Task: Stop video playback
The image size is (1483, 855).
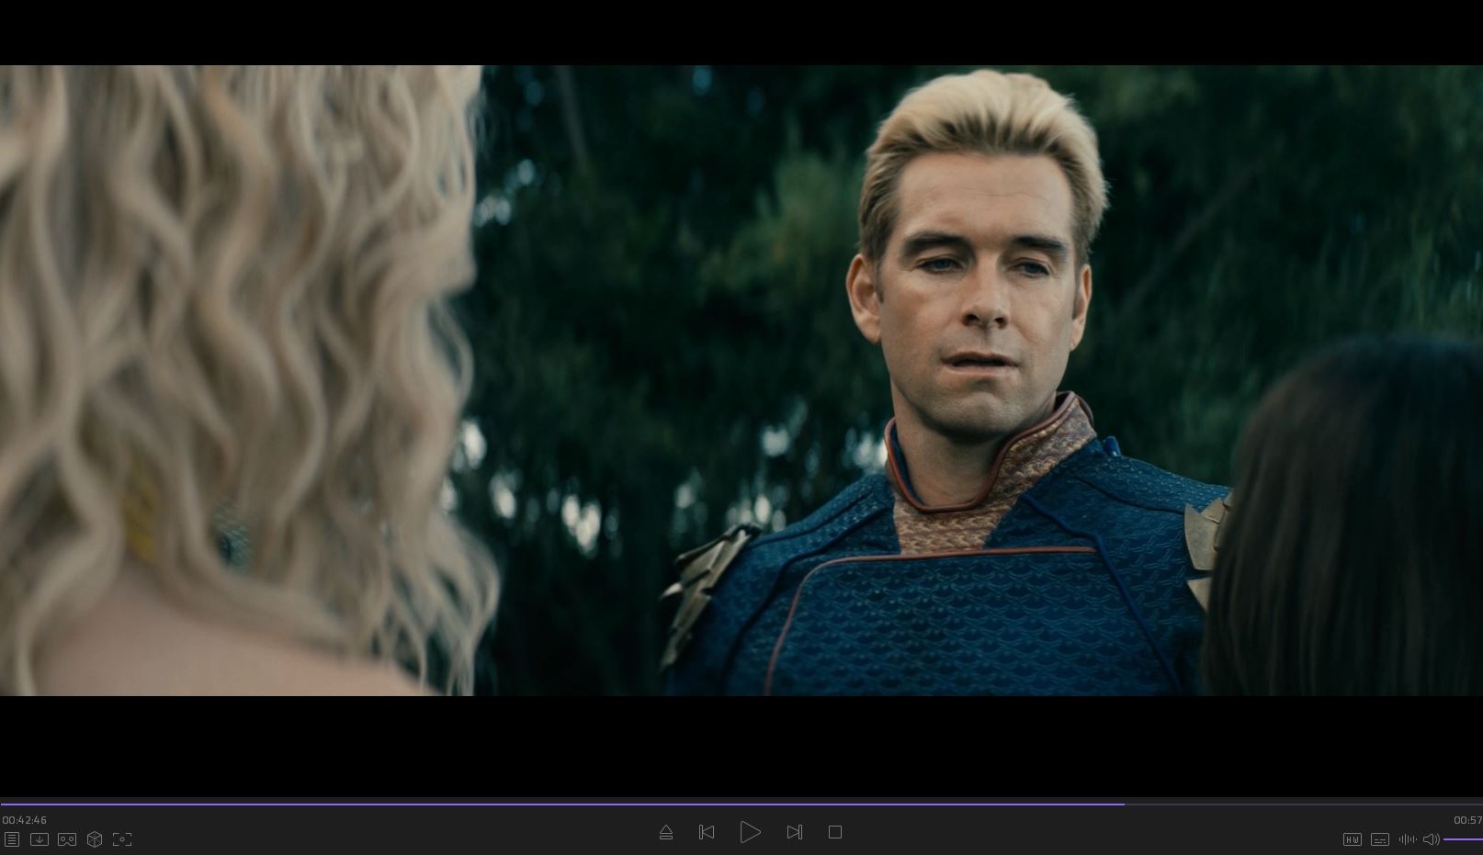Action: click(x=835, y=832)
